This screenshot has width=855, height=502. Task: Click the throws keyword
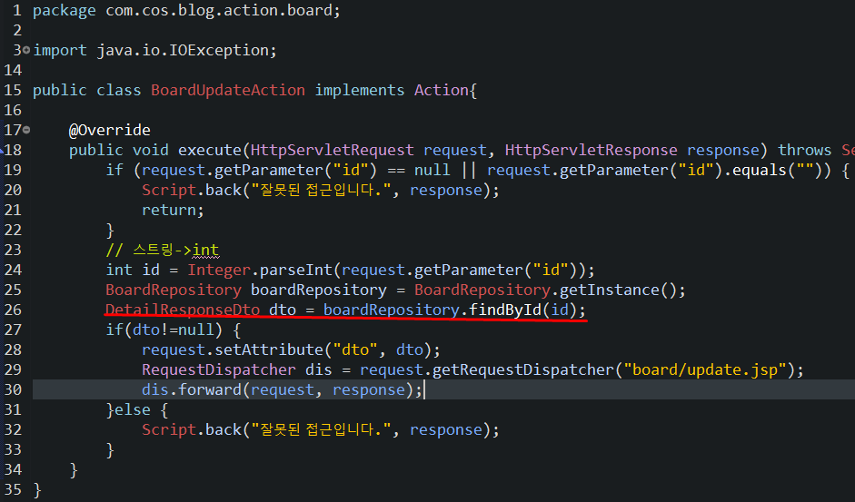(804, 150)
